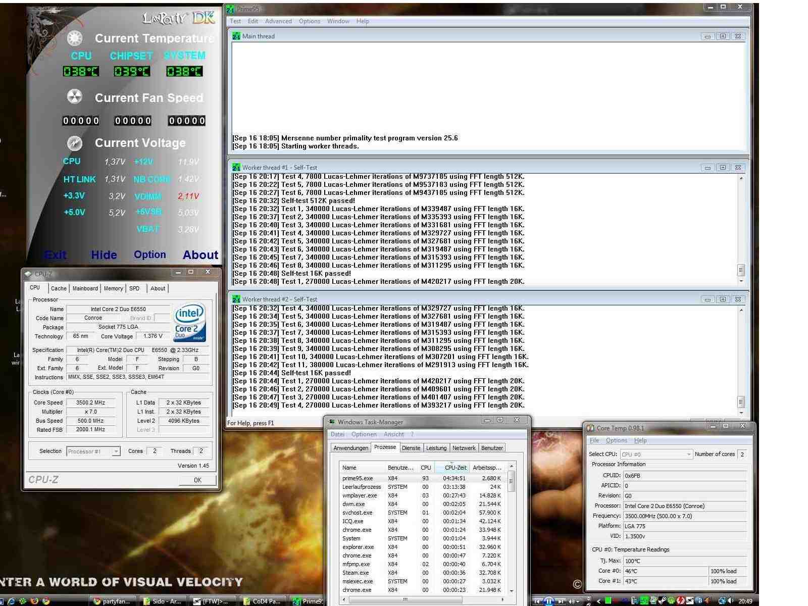Open the Test menu in Prime95
The image size is (808, 606).
(235, 21)
